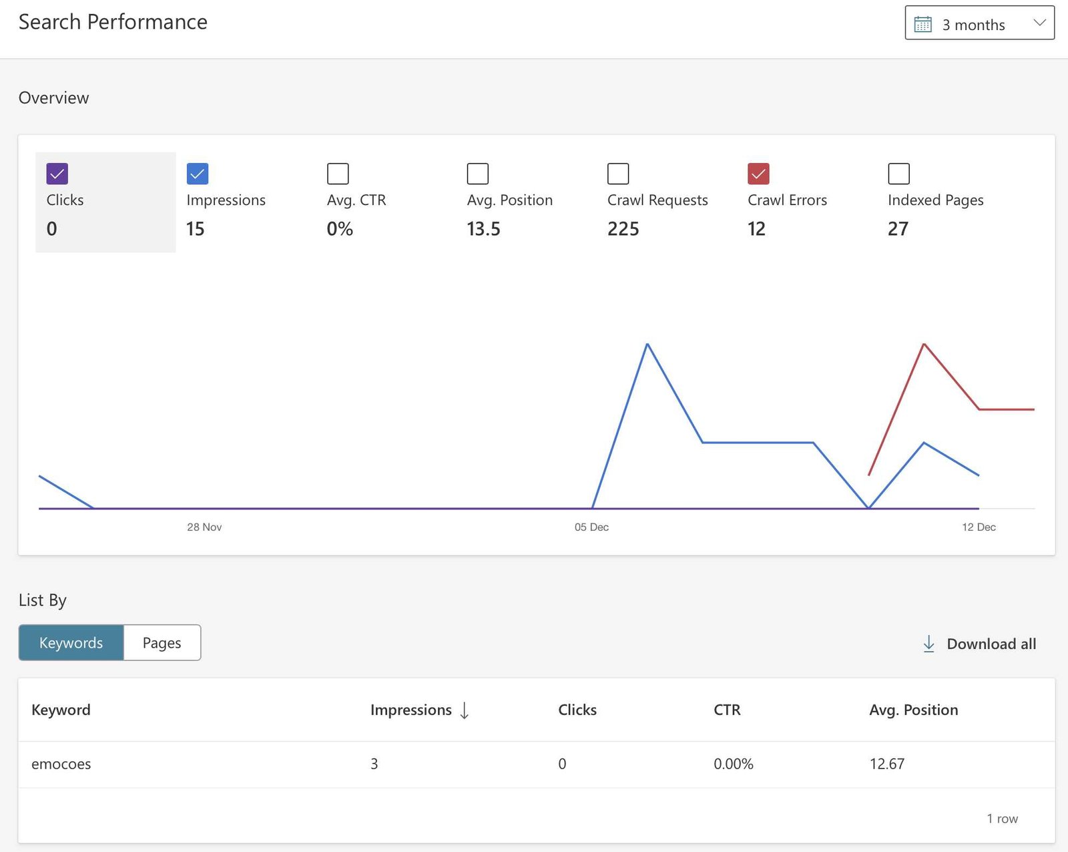Open the emocoes keyword row
This screenshot has height=852, width=1068.
pos(61,764)
